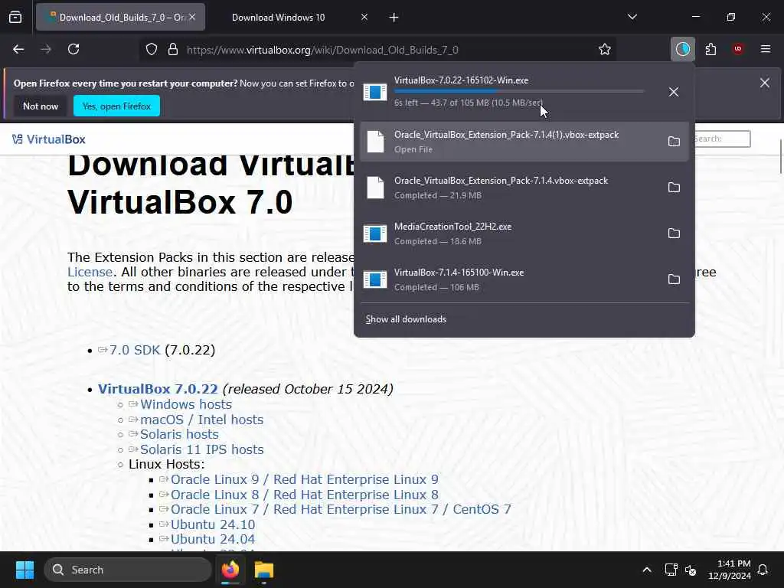784x588 pixels.
Task: Click Show all downloads
Action: [406, 319]
